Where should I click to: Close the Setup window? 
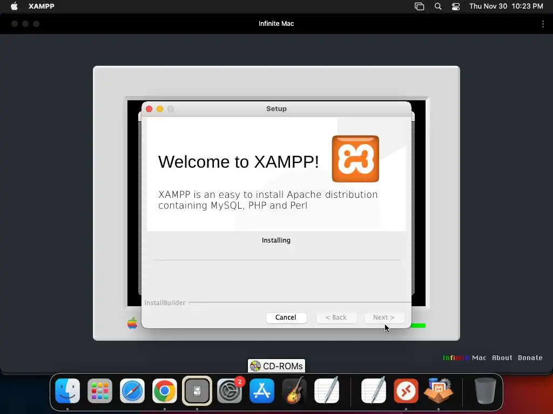149,109
